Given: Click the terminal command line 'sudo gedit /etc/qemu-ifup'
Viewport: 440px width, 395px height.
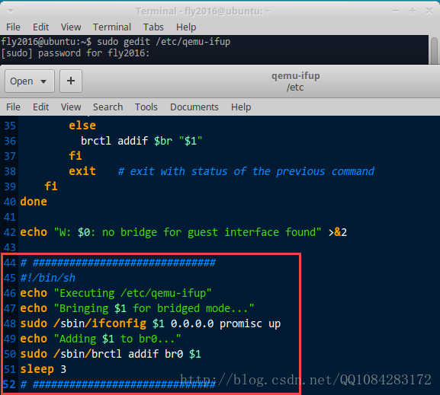Looking at the screenshot, I should coord(164,42).
